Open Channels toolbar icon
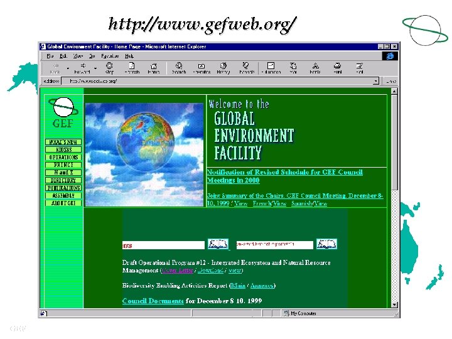This screenshot has width=452, height=339. click(247, 68)
